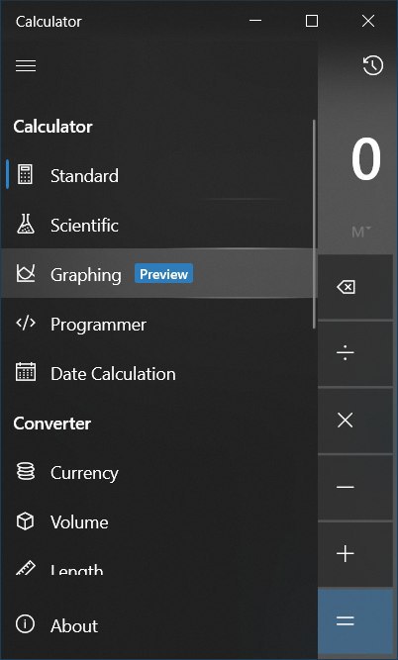Click the Currency coins icon
398x660 pixels.
26,471
